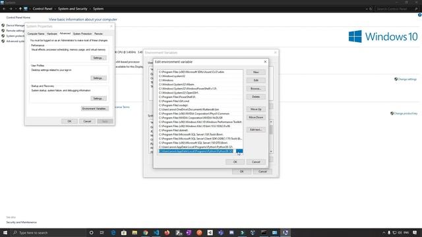Select the Program Files\nodejs path entry
Image resolution: width=422 pixels, height=237 pixels.
pos(200,105)
